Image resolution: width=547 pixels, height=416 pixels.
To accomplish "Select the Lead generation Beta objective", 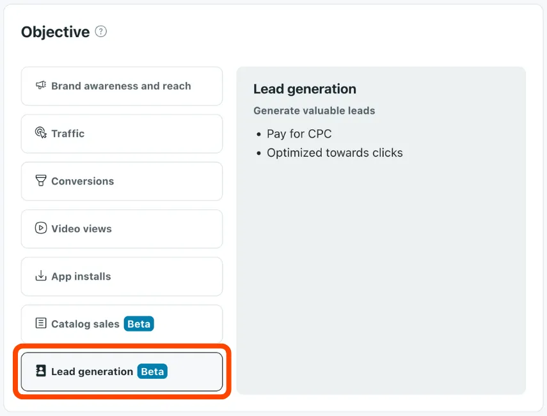I will (x=122, y=372).
